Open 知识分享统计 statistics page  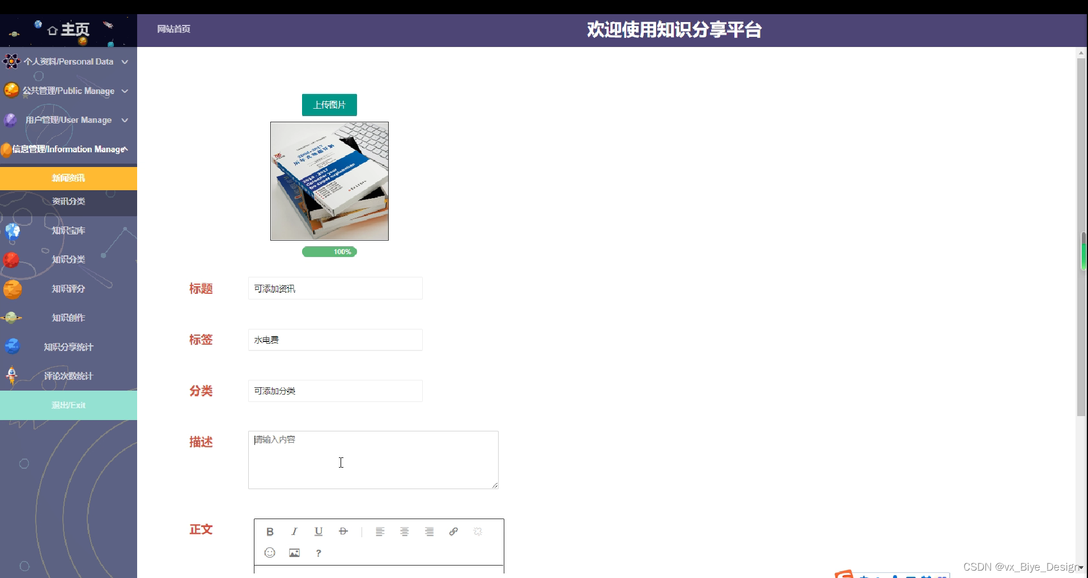[69, 347]
